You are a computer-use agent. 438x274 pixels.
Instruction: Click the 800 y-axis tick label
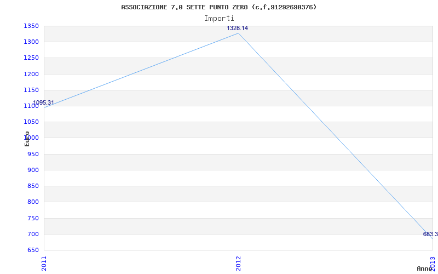coord(33,202)
